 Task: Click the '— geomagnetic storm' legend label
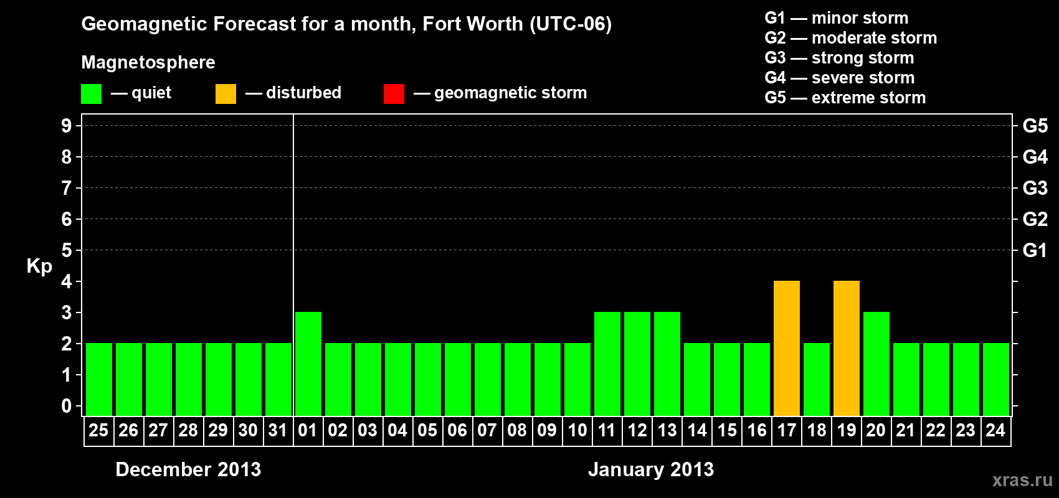(500, 93)
